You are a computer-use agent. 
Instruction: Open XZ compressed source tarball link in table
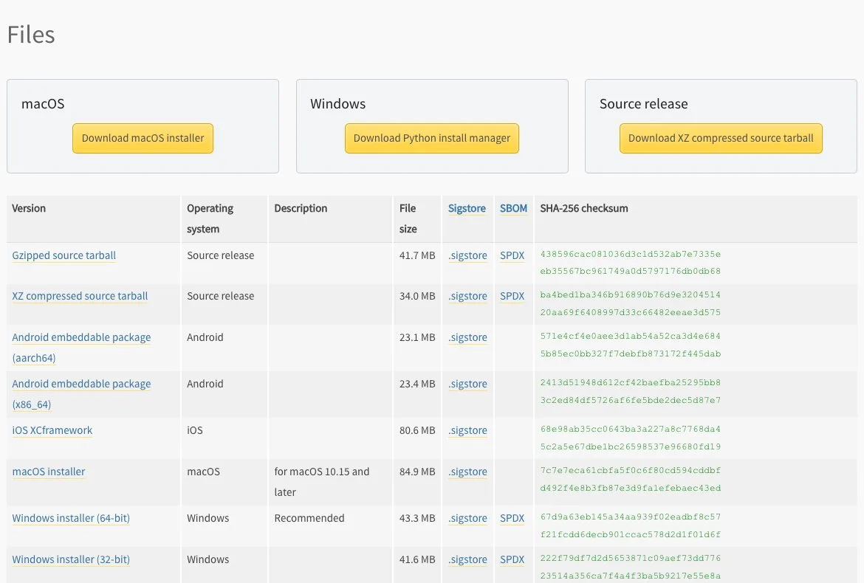(x=80, y=296)
